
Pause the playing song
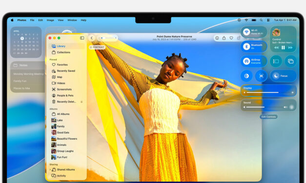click(x=283, y=48)
